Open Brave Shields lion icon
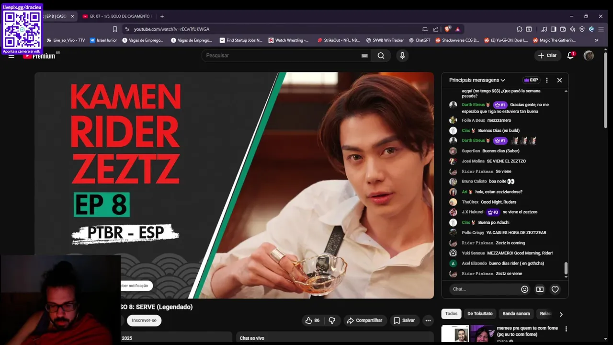This screenshot has width=613, height=345. (448, 29)
